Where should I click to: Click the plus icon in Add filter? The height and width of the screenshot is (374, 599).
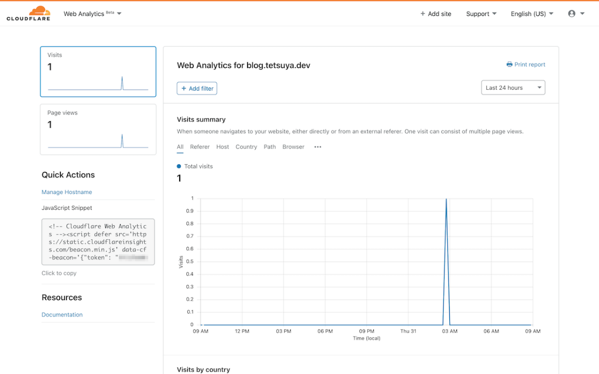click(184, 88)
